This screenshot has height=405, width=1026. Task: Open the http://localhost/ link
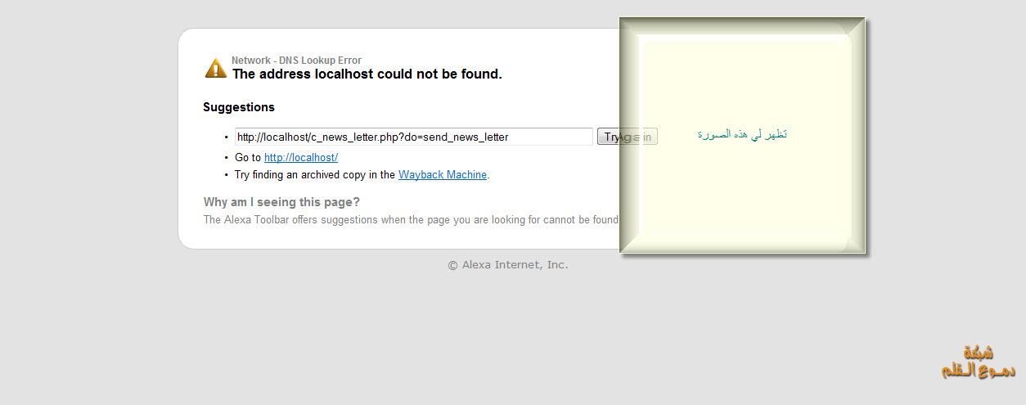pos(300,157)
